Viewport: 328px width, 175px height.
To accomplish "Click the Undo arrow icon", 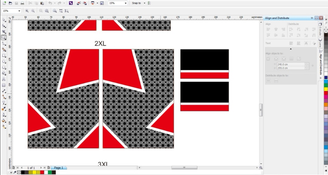I will [x=50, y=3].
